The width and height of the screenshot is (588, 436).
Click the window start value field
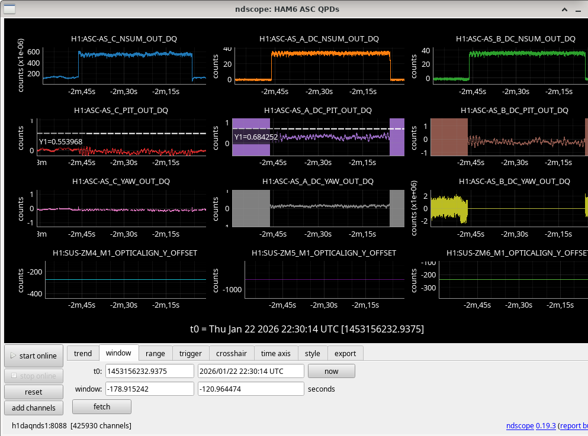[x=149, y=389]
